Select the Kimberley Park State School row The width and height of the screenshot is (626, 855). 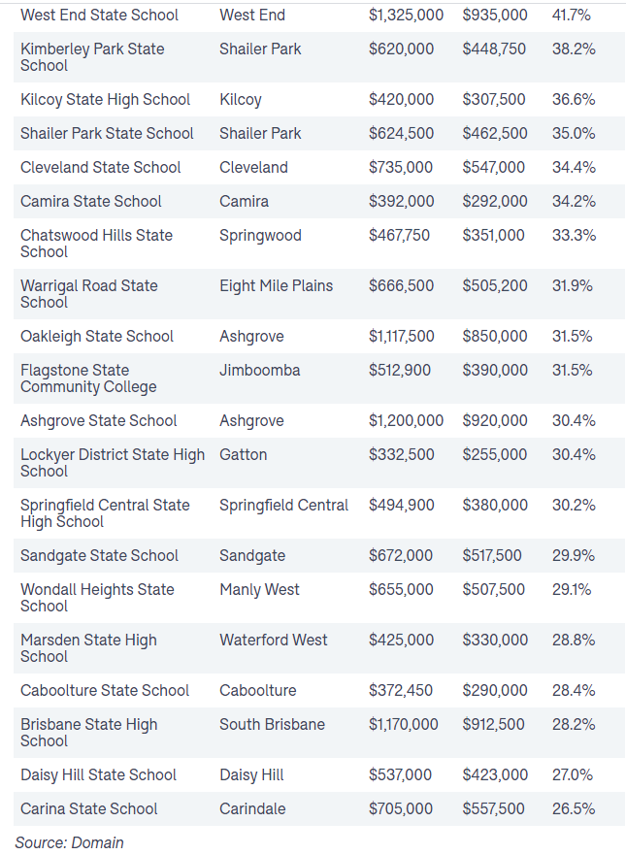point(319,57)
